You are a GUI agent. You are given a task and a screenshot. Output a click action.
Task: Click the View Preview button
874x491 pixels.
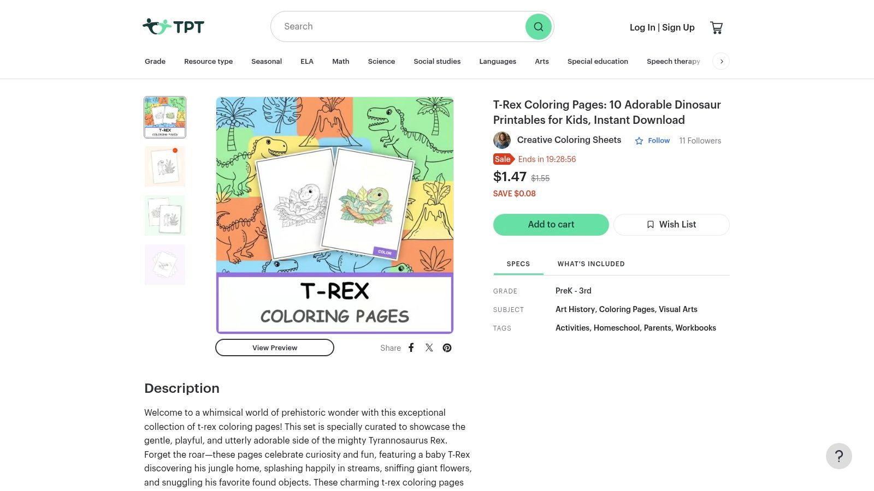coord(275,348)
